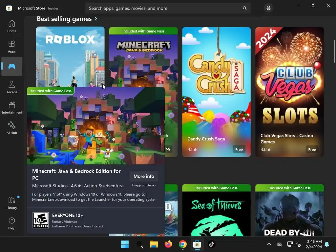Open the Library section
This screenshot has height=252, width=336.
[x=12, y=203]
